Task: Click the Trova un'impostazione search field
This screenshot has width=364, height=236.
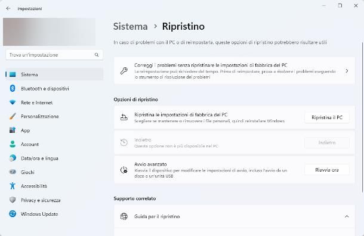Action: coord(54,55)
